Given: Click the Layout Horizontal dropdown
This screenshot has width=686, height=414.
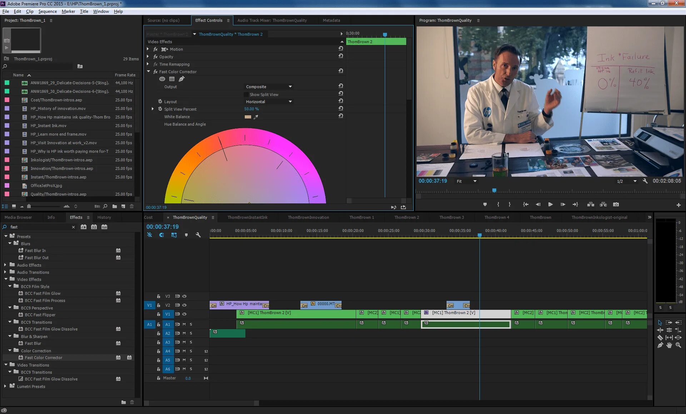Looking at the screenshot, I should point(269,101).
